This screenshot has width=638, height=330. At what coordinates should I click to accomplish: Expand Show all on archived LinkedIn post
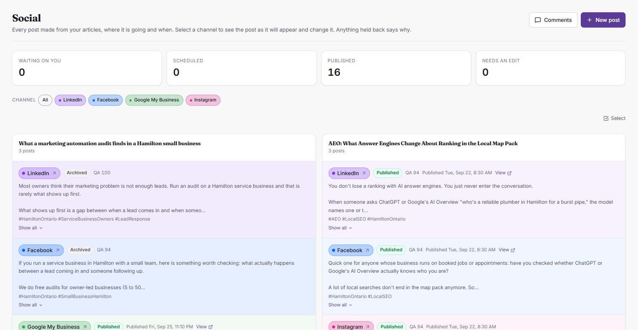31,228
